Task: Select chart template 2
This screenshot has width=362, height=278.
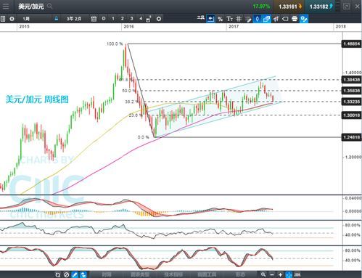Action: point(122,19)
